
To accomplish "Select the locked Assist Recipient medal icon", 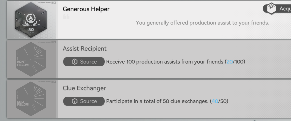I will pos(31,59).
